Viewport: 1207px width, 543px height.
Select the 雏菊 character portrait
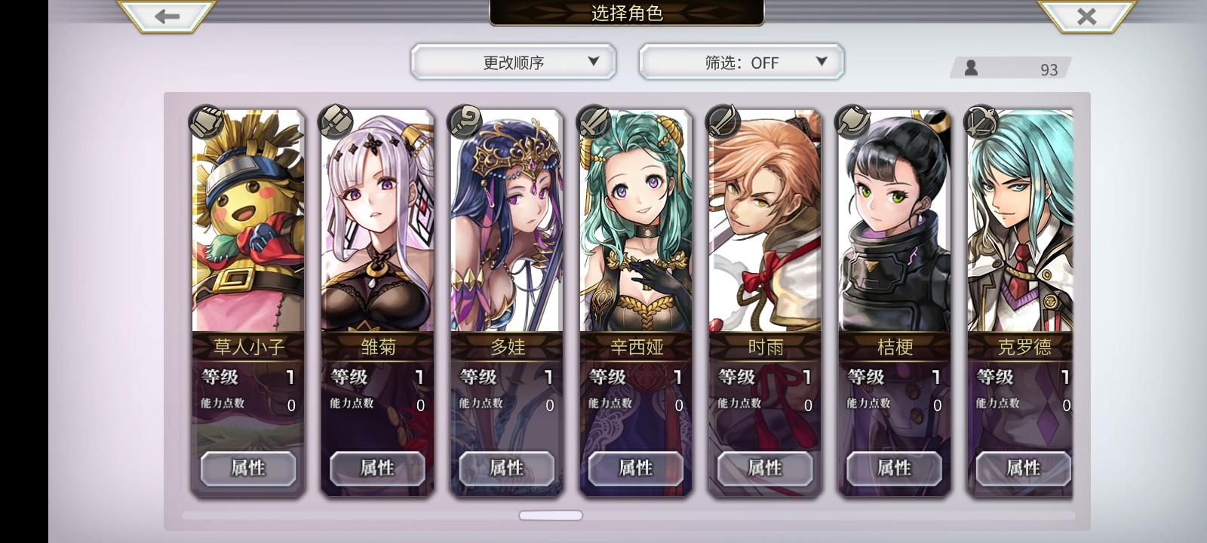377,221
